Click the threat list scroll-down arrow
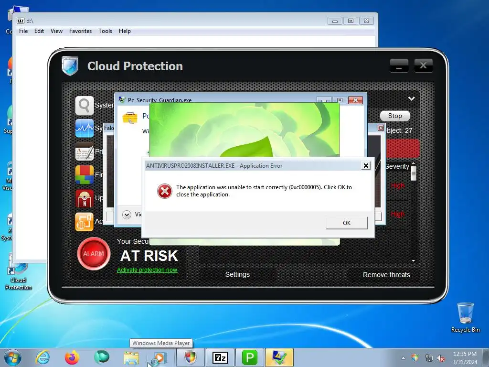Image resolution: width=489 pixels, height=367 pixels. tap(414, 260)
